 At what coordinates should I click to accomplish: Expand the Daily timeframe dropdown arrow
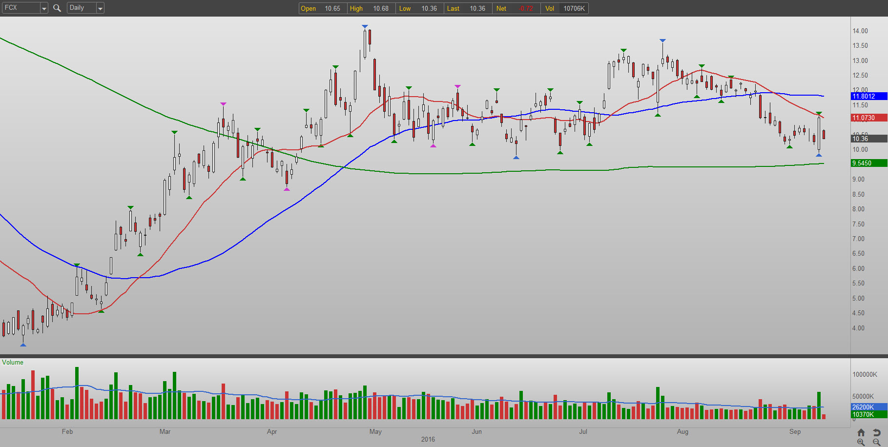click(100, 8)
